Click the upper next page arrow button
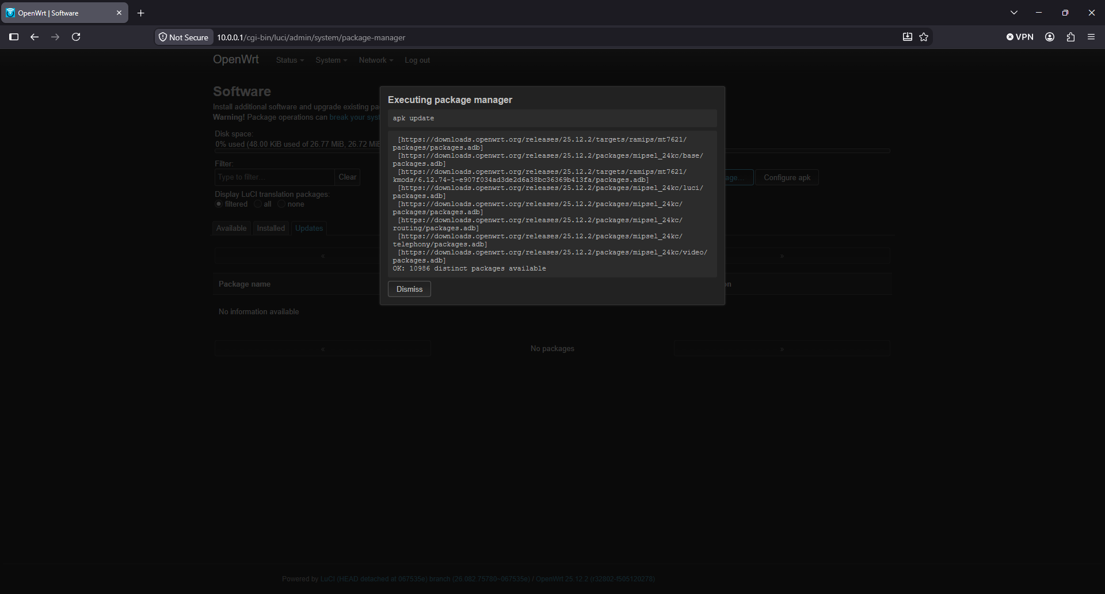The width and height of the screenshot is (1105, 594). (x=782, y=256)
